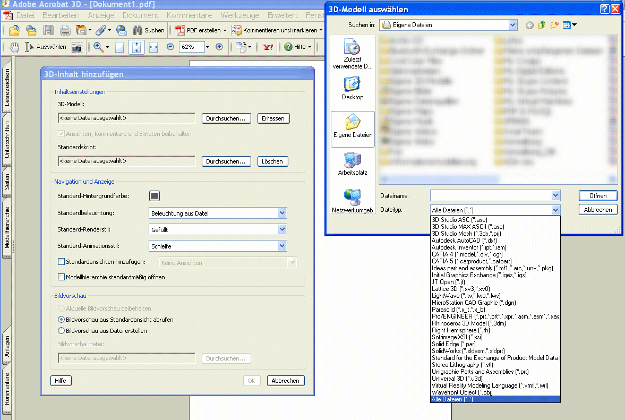Screen dimensions: 625x420
Task: Open the Desktop place shortcut
Action: [353, 88]
